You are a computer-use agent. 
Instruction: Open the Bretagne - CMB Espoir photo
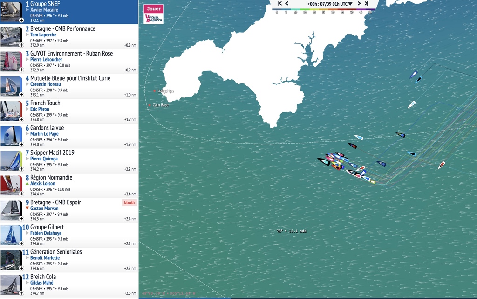(11, 210)
